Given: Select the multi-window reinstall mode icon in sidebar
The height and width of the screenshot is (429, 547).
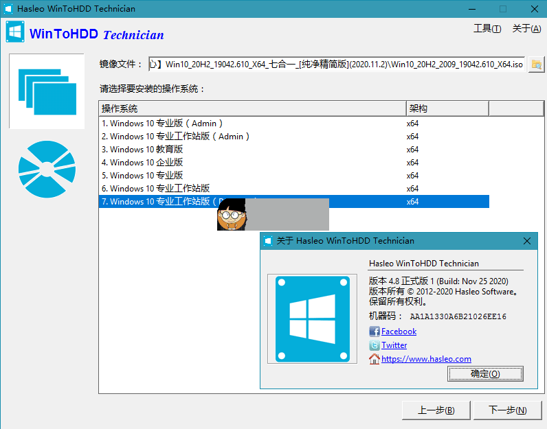Looking at the screenshot, I should click(47, 91).
